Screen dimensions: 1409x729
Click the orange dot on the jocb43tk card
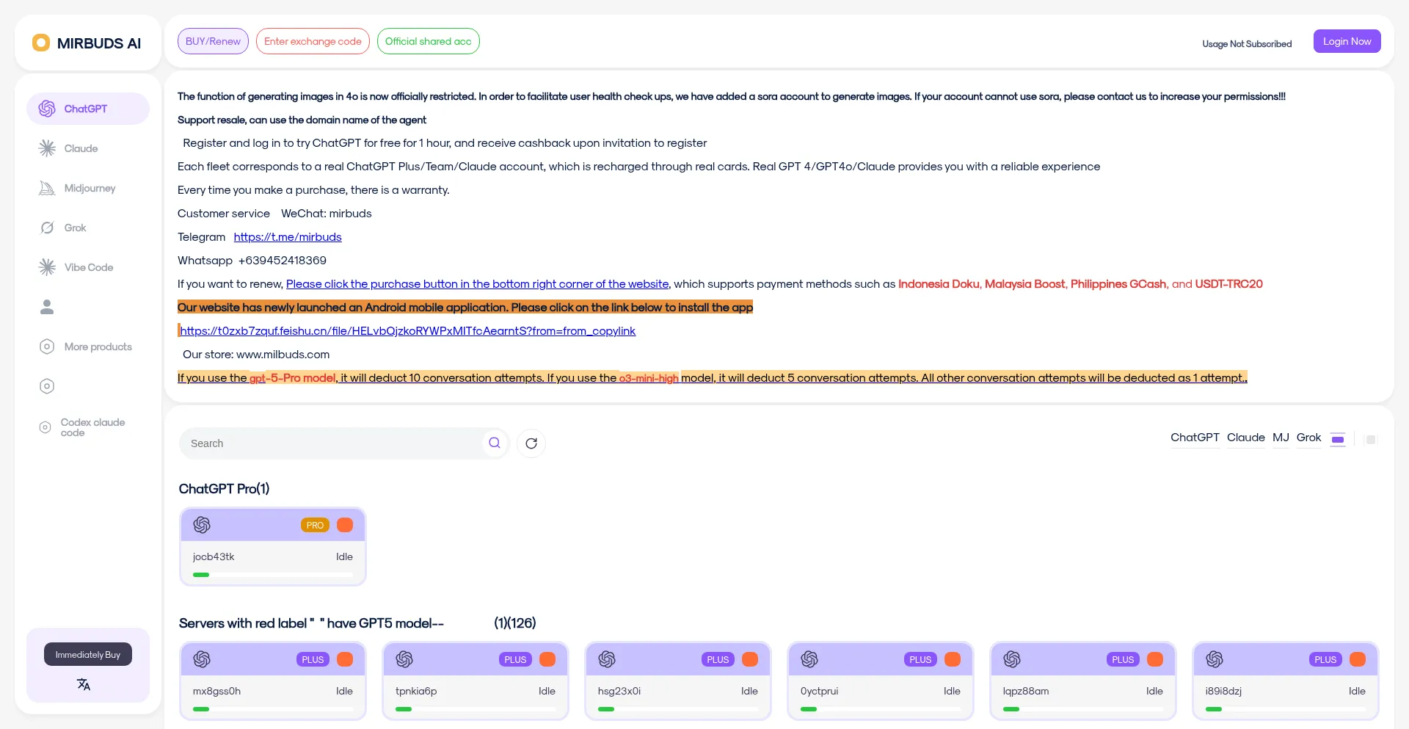(x=345, y=525)
